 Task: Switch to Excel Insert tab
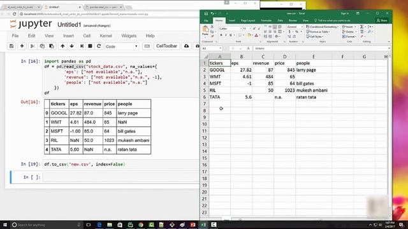click(232, 20)
